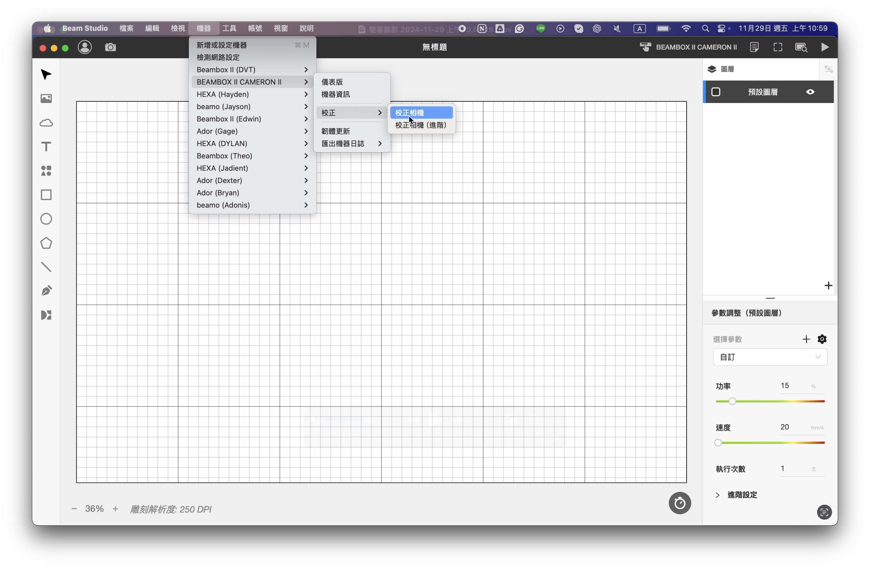Select the image import tool
The image size is (870, 568).
coord(46,98)
